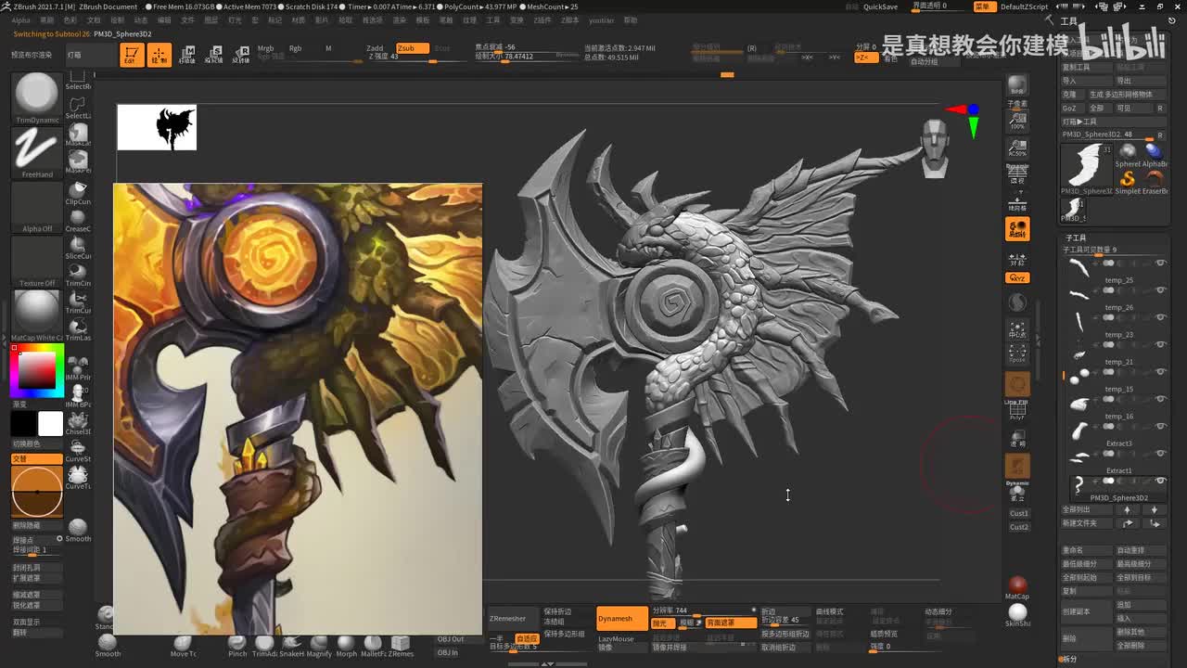Toggle visibility of temp_15 subtool
Image resolution: width=1187 pixels, height=668 pixels.
pyautogui.click(x=1160, y=373)
